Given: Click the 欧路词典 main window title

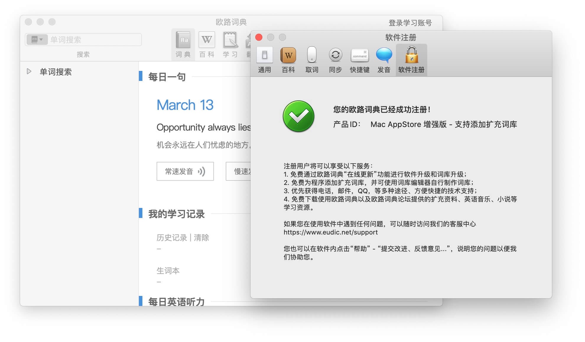Looking at the screenshot, I should coord(231,22).
